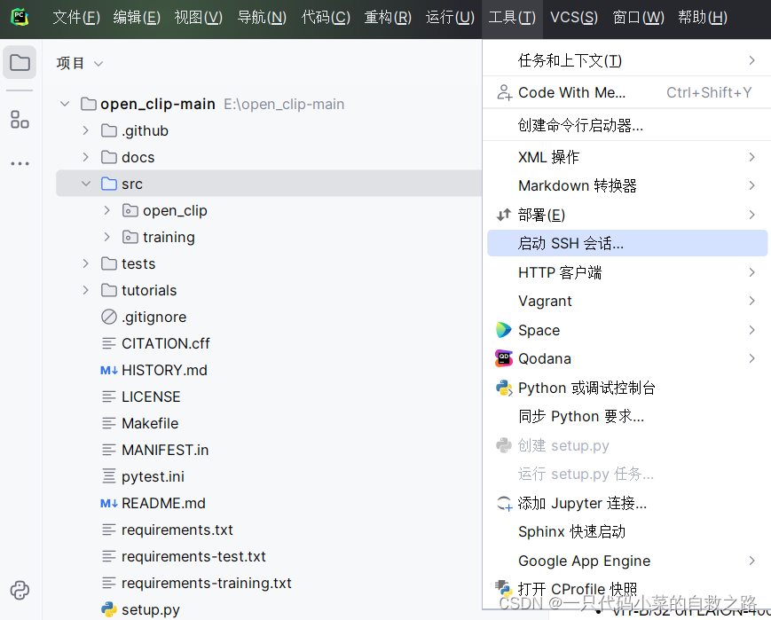Open the more tool windows ellipsis icon
Viewport: 771px width, 620px height.
(x=20, y=163)
